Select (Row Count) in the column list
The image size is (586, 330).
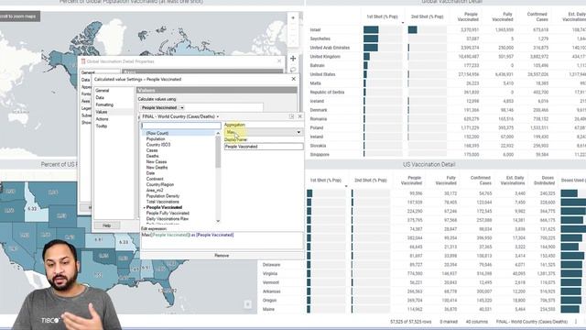(x=157, y=133)
